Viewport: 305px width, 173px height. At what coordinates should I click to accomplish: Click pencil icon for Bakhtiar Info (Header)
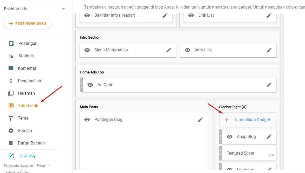(165, 15)
